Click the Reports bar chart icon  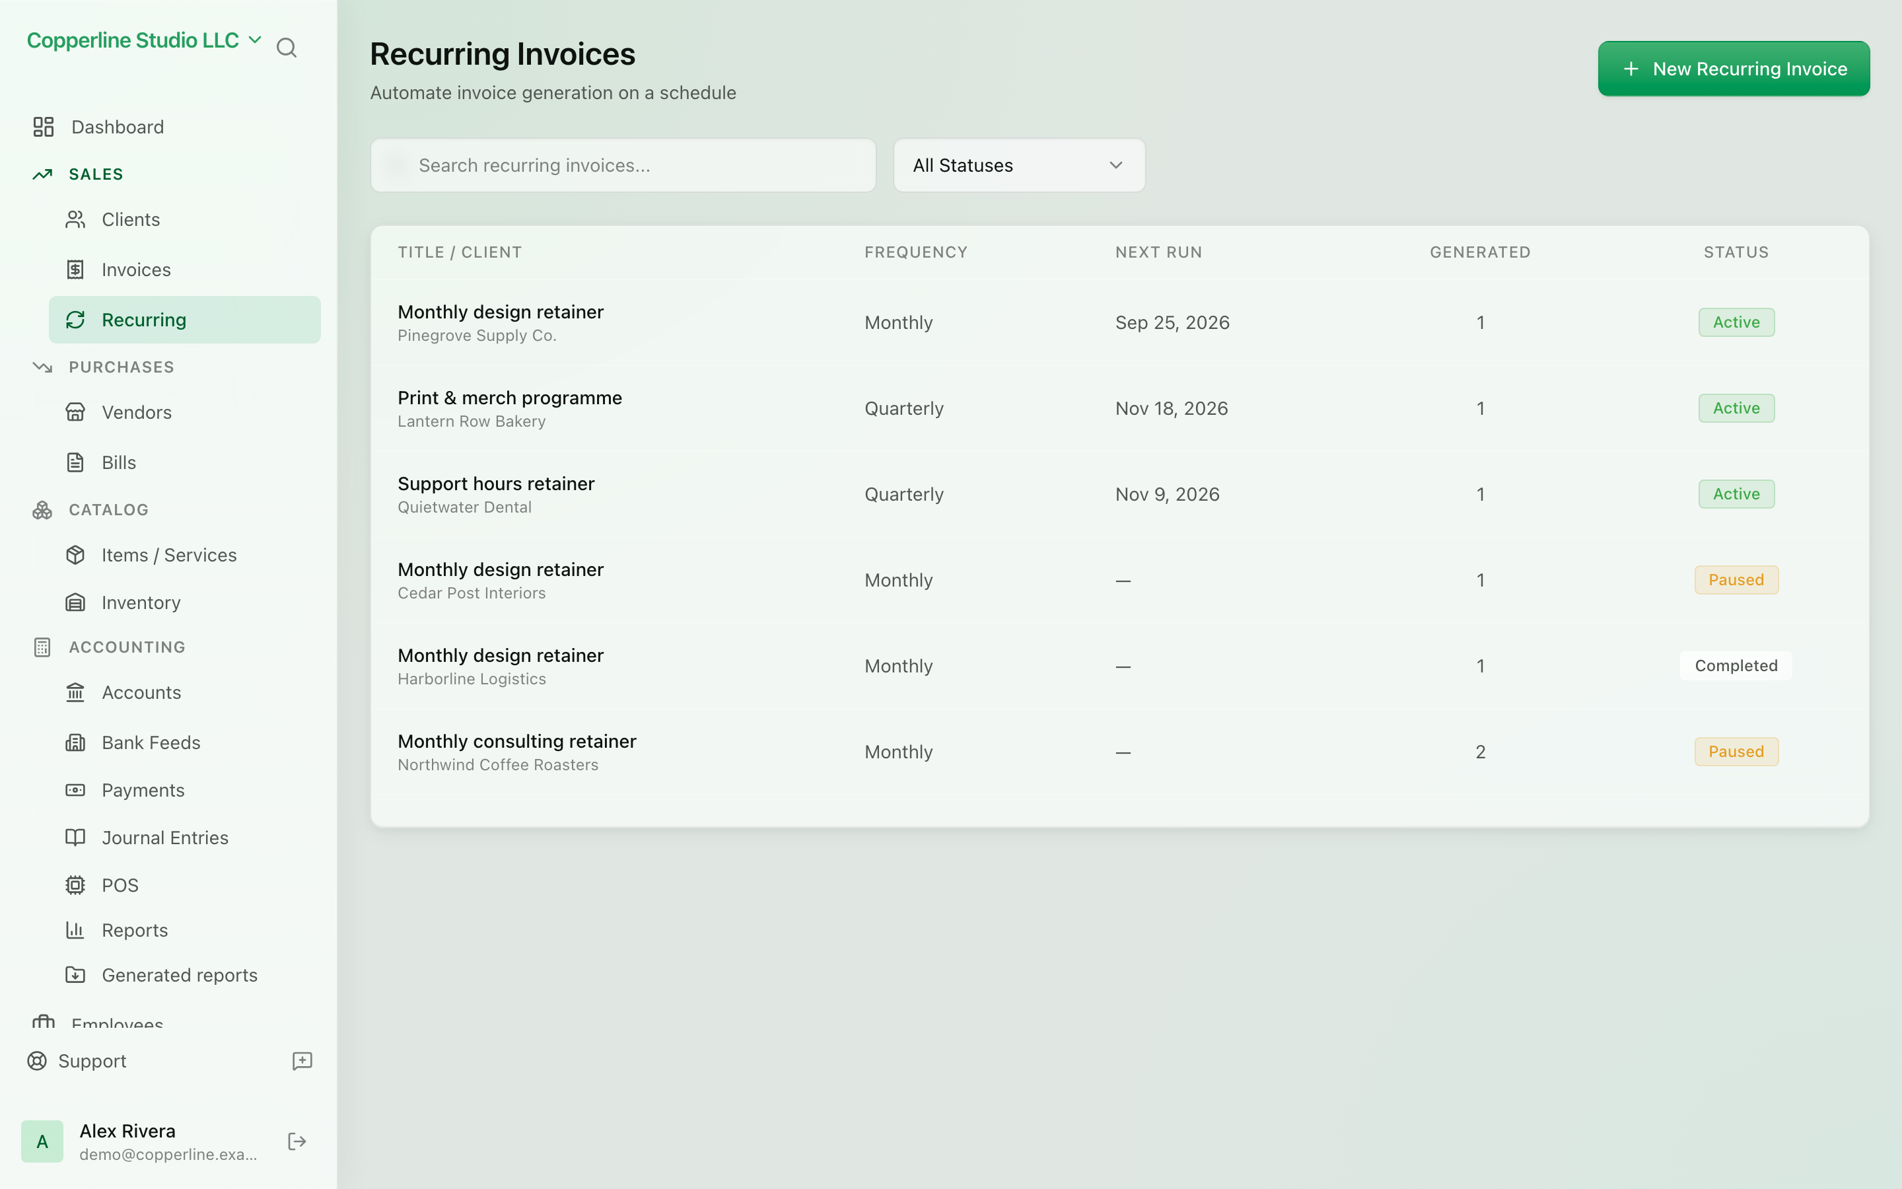[x=75, y=930]
